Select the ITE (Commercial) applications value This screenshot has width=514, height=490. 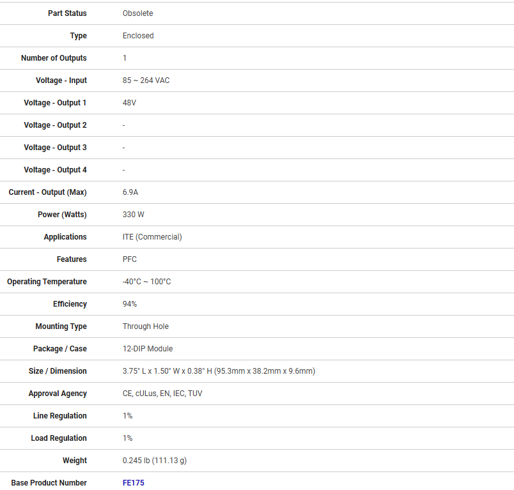click(x=152, y=237)
